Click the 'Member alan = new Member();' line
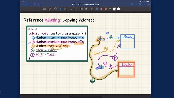Image resolution: width=174 pixels, height=98 pixels. tap(60, 38)
